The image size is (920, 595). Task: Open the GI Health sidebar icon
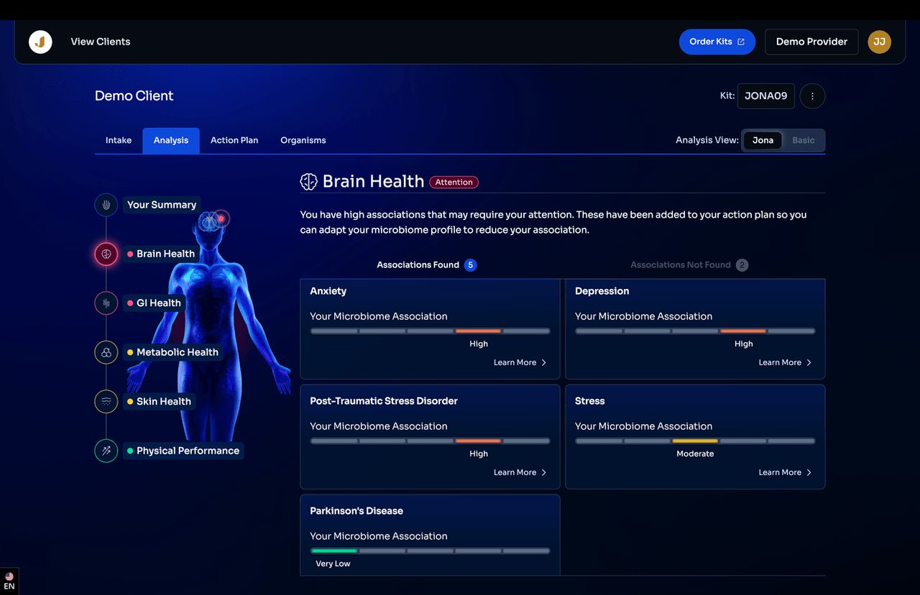[106, 303]
